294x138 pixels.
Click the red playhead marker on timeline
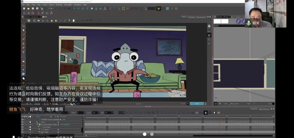(219, 116)
